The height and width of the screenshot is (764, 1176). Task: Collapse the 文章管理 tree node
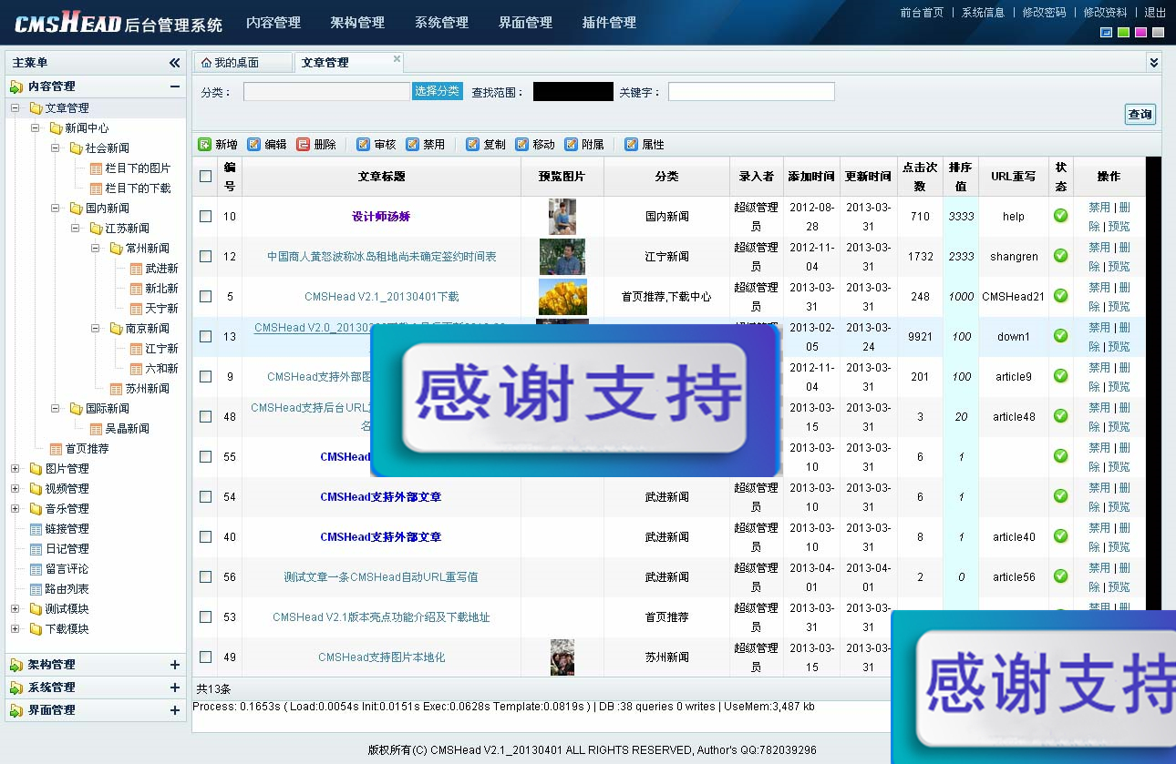[x=15, y=108]
